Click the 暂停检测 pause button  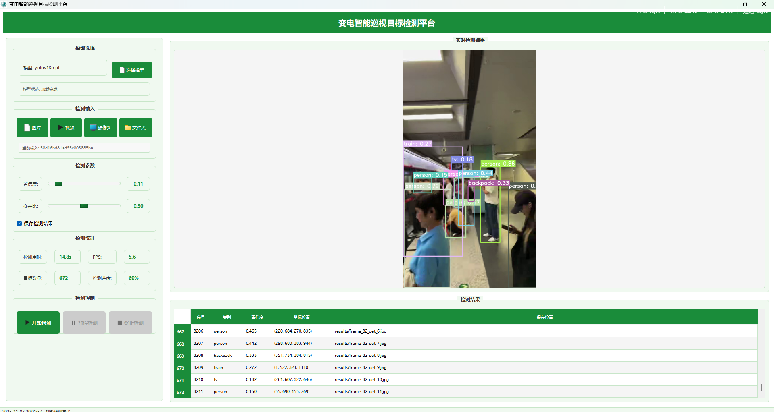(x=84, y=323)
